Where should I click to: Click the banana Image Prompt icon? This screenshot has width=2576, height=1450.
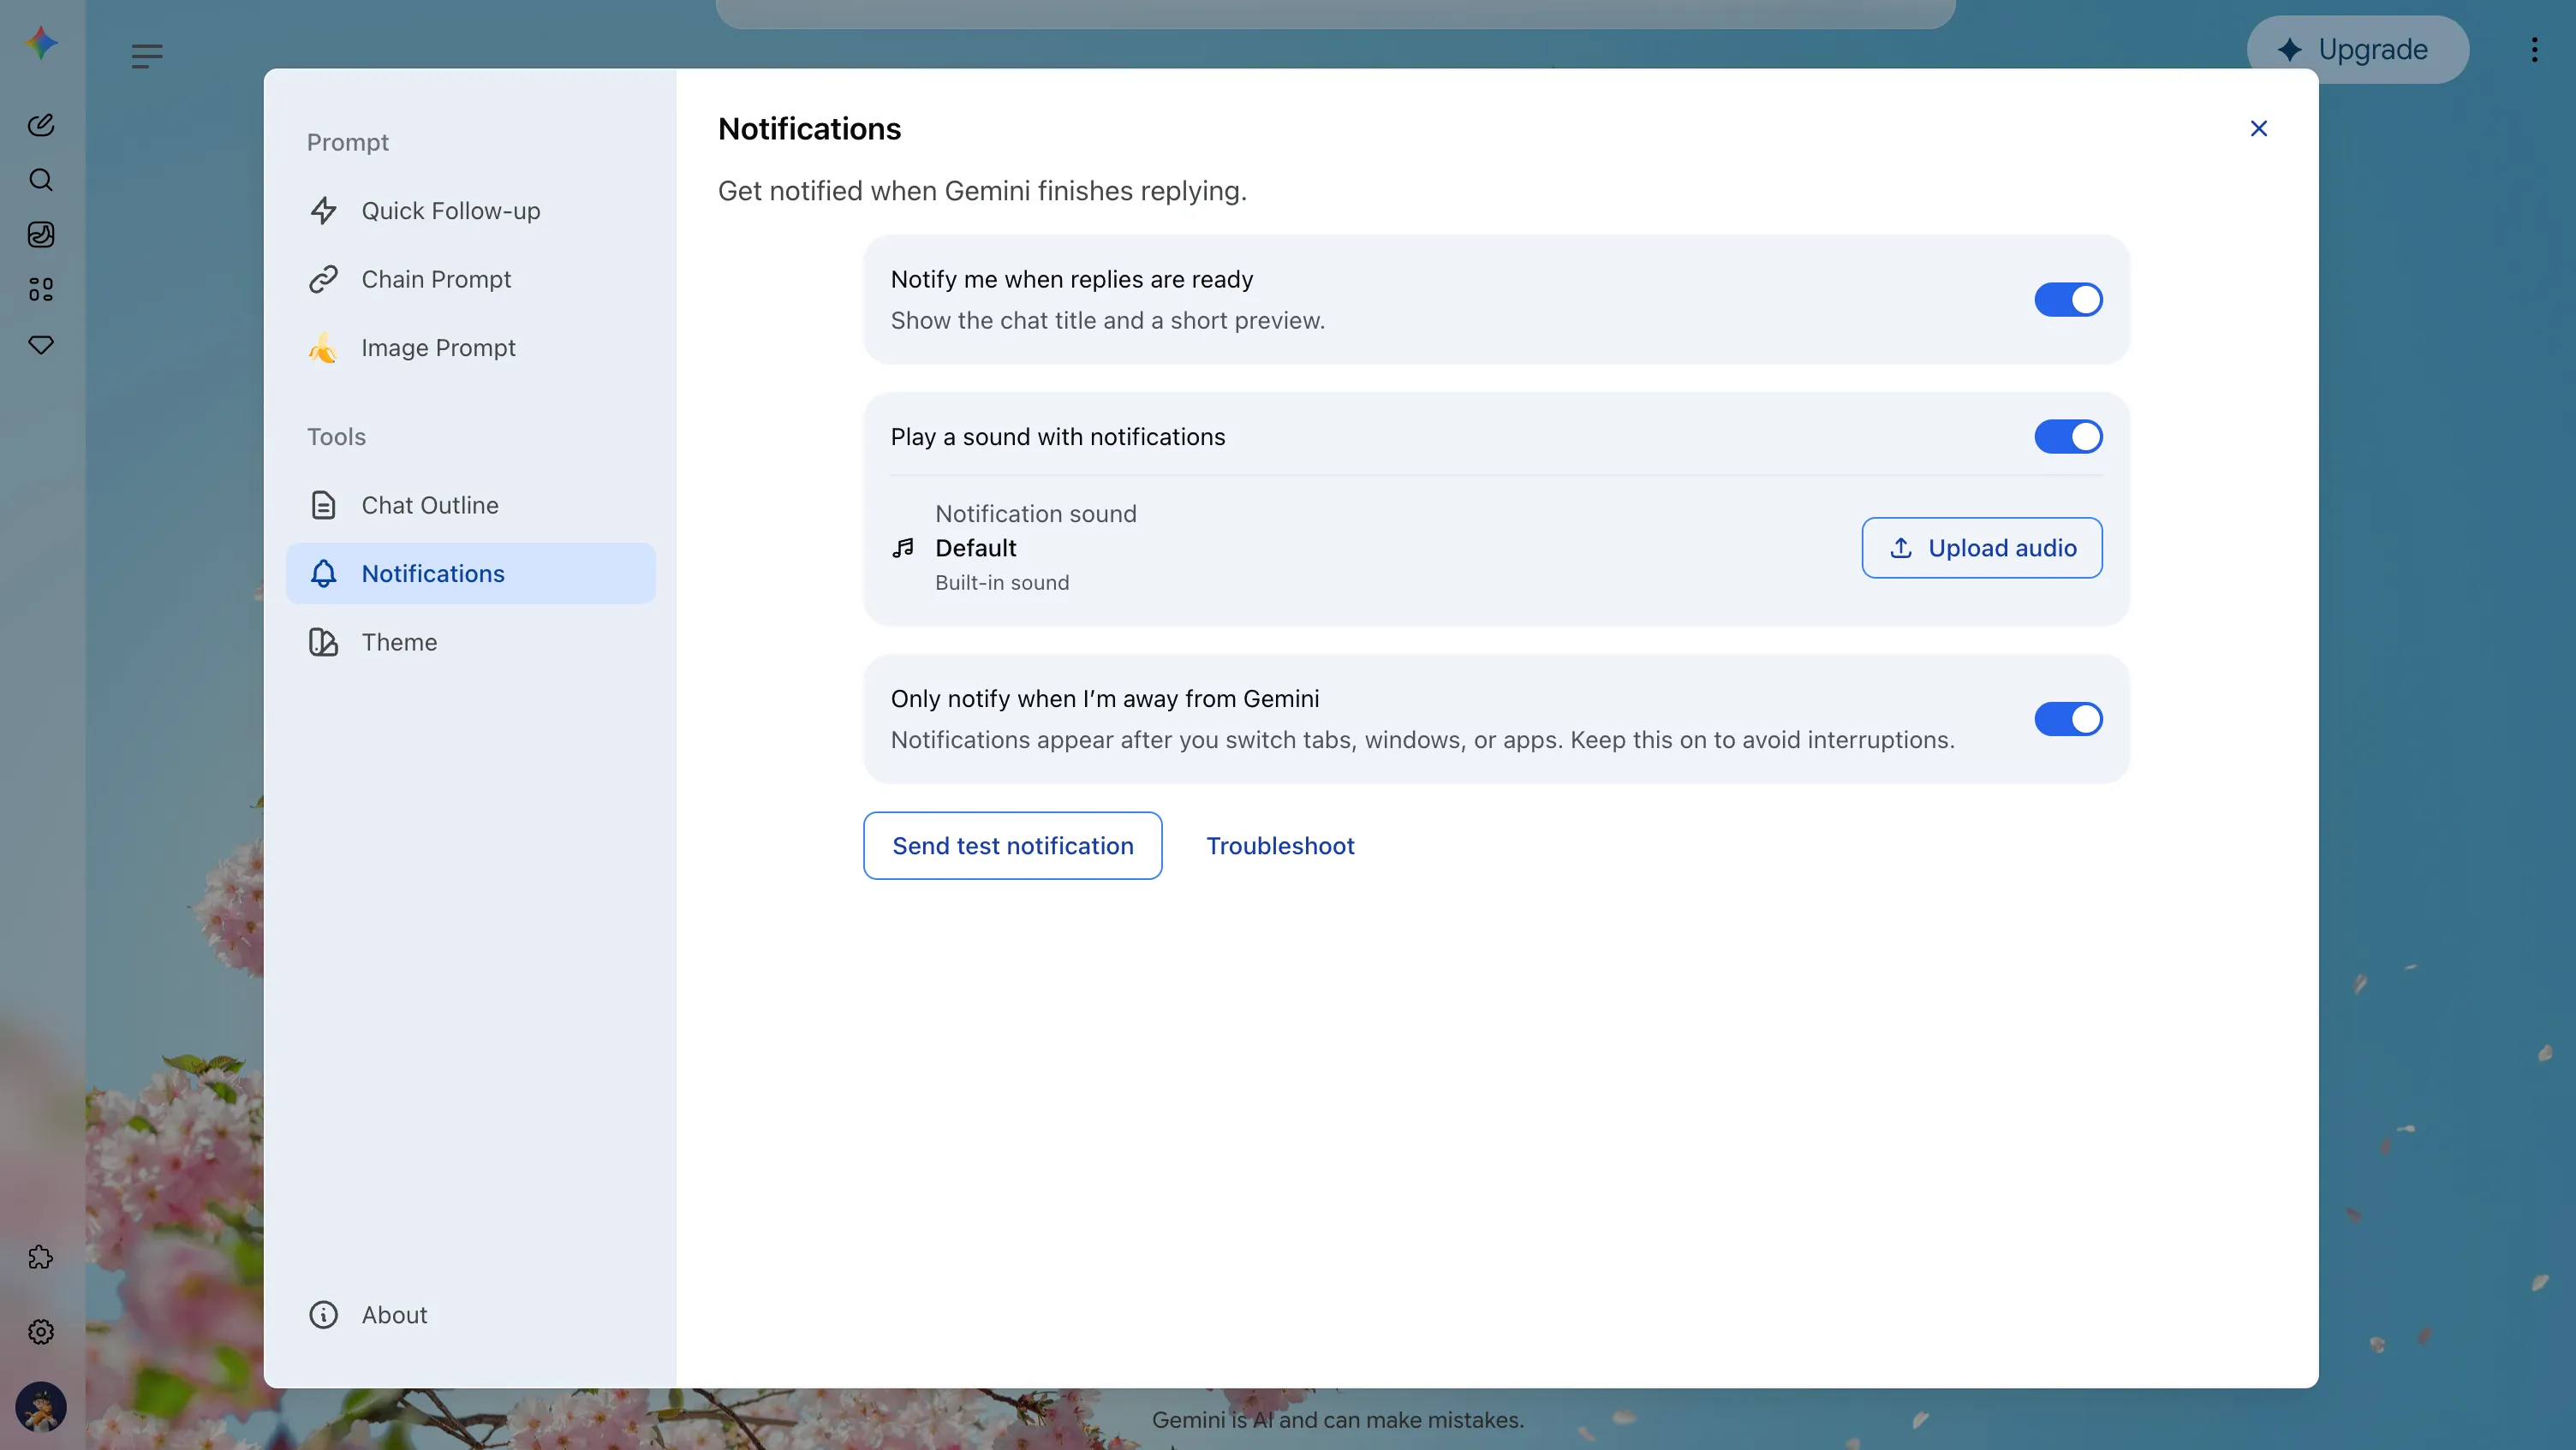(323, 348)
